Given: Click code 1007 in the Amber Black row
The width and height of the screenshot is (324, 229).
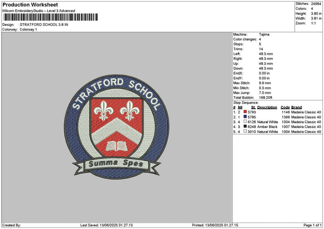Looking at the screenshot, I should pos(286,127).
